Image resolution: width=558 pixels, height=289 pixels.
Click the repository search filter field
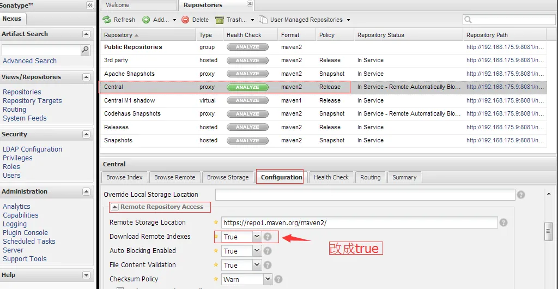(509, 20)
